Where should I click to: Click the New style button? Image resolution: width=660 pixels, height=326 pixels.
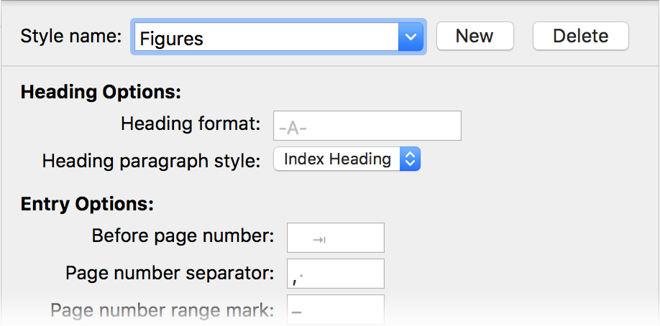pyautogui.click(x=475, y=36)
